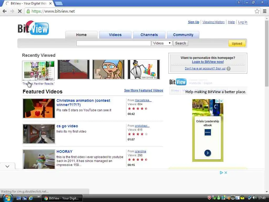Close the BitView browser tab
This screenshot has width=269, height=202.
pyautogui.click(x=50, y=3)
